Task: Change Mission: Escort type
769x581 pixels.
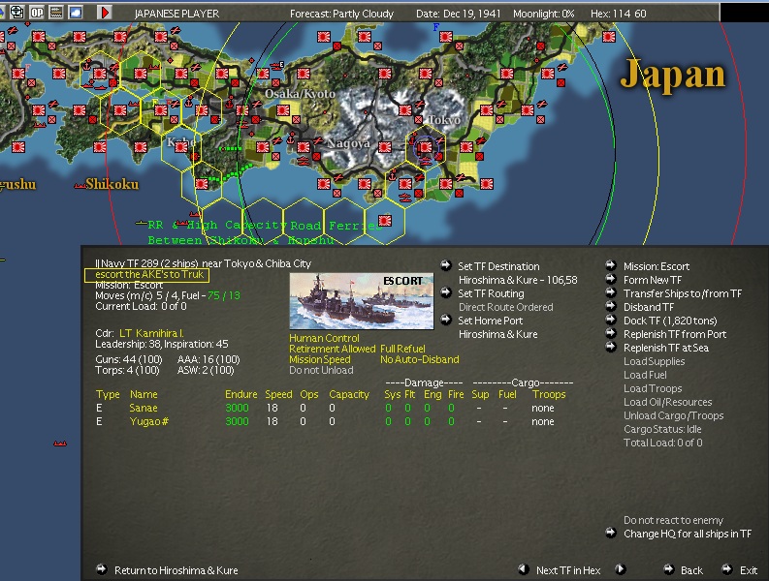Action: (657, 266)
